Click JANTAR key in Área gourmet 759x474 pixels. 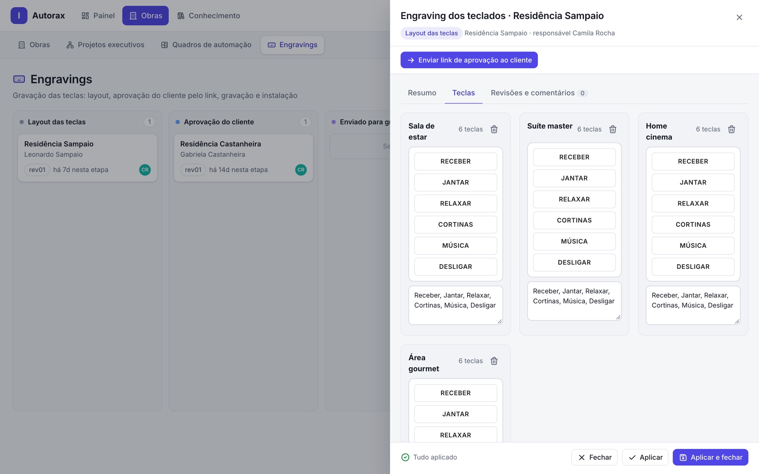(x=455, y=414)
